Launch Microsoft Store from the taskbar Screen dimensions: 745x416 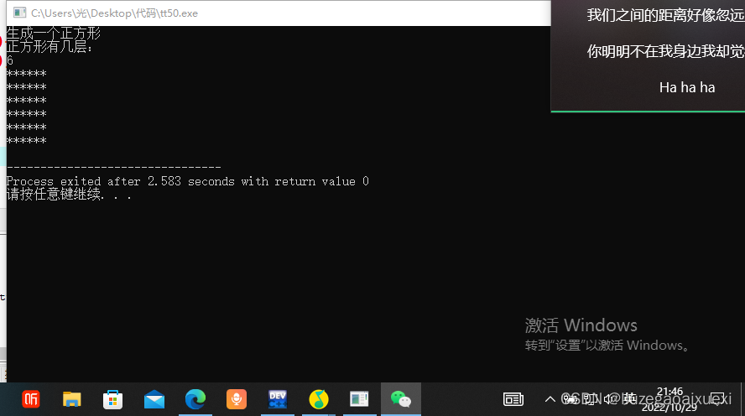pyautogui.click(x=112, y=399)
